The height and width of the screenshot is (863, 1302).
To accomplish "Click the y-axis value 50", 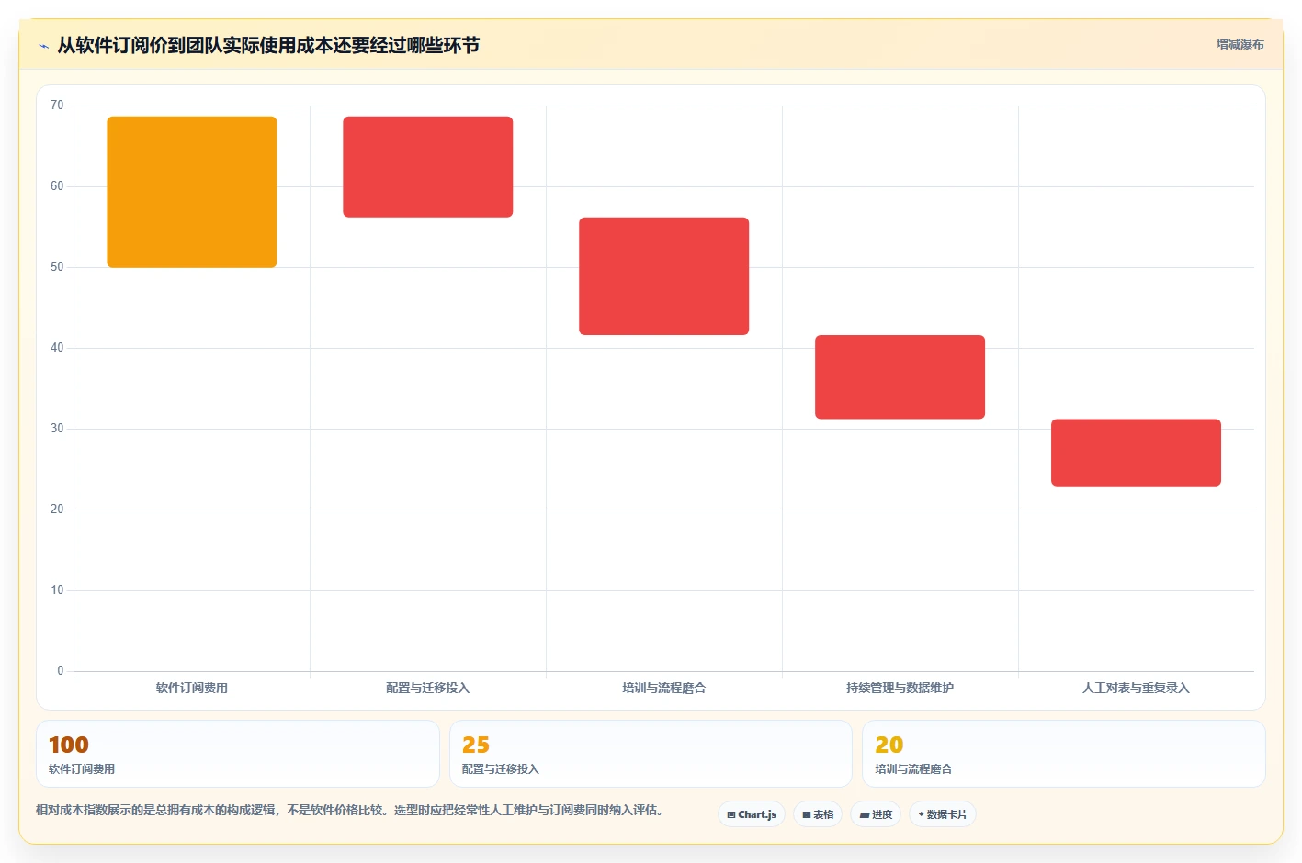I will (57, 267).
